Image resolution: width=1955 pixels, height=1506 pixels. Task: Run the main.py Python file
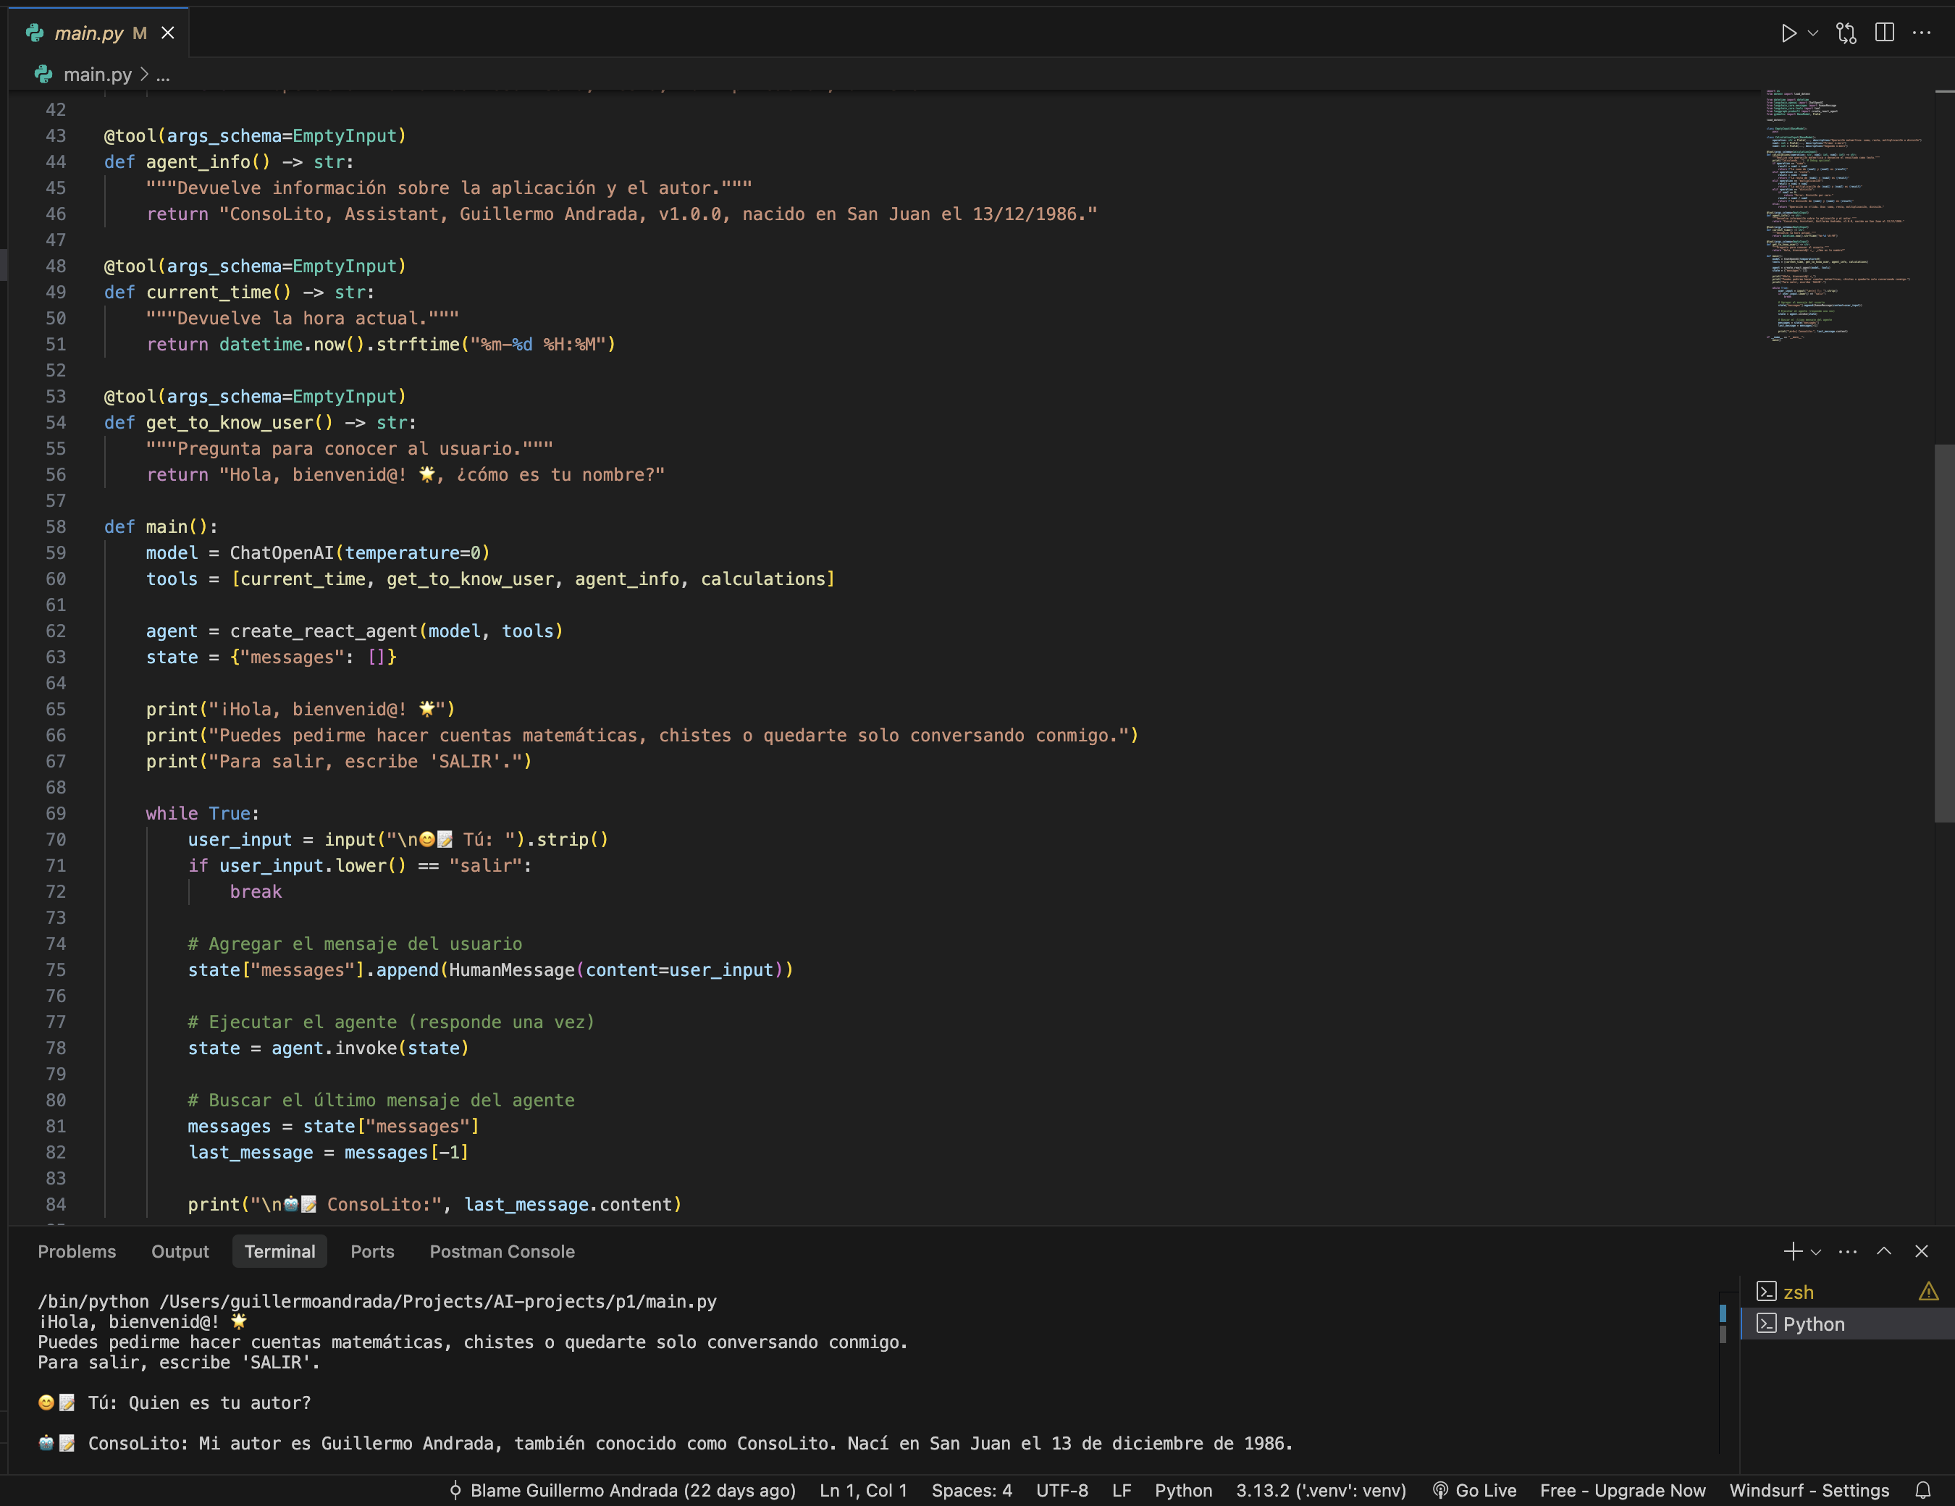tap(1789, 33)
